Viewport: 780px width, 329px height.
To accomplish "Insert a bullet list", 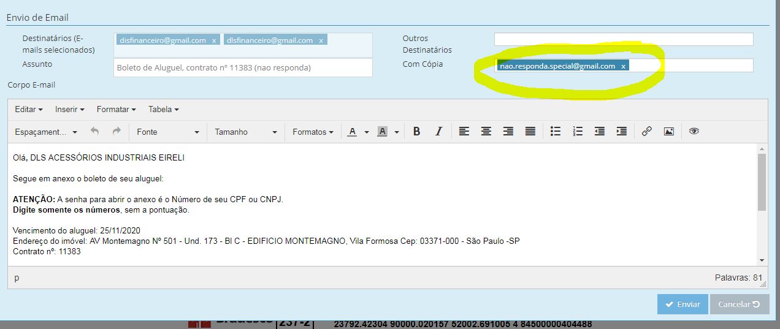I will pos(556,131).
